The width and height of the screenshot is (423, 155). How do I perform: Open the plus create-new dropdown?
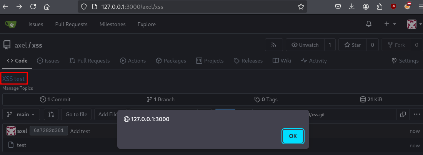[390, 24]
